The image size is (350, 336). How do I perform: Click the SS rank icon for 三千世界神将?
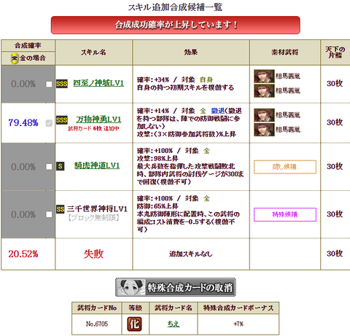[x=61, y=209]
